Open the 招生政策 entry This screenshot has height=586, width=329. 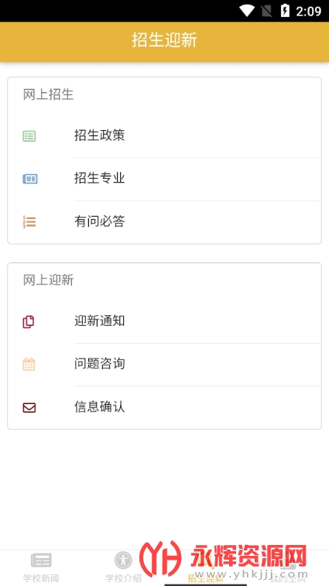point(164,135)
